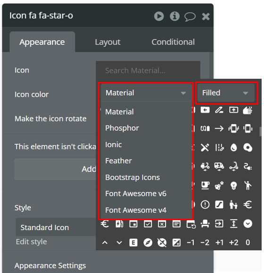Pick the crossed-out compass icon
This screenshot has width=264, height=273.
pos(162,242)
